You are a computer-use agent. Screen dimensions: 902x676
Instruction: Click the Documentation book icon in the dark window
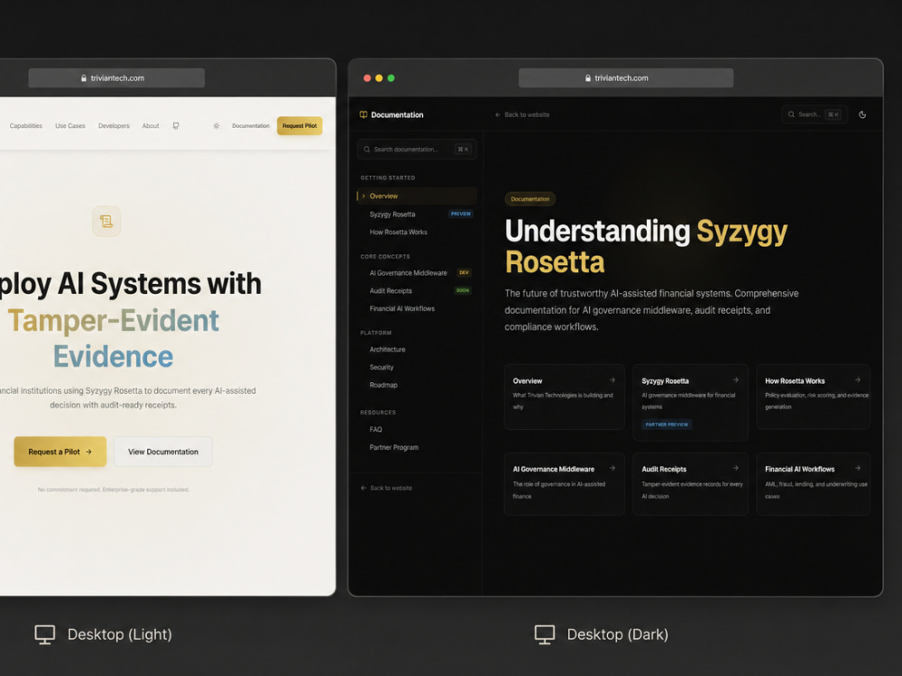[x=363, y=114]
